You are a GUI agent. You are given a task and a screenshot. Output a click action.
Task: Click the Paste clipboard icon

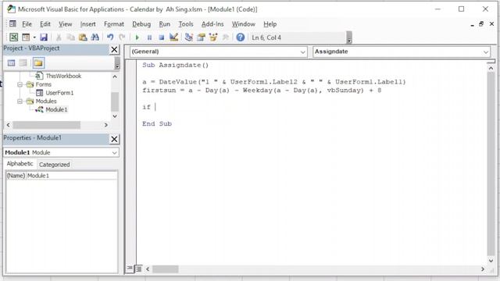(x=83, y=37)
